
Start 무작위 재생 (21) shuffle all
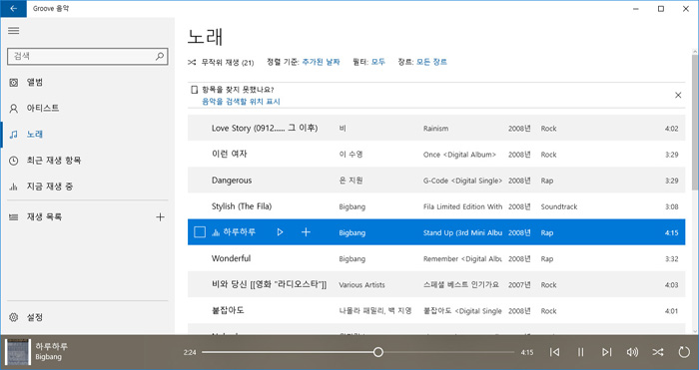[x=221, y=63]
